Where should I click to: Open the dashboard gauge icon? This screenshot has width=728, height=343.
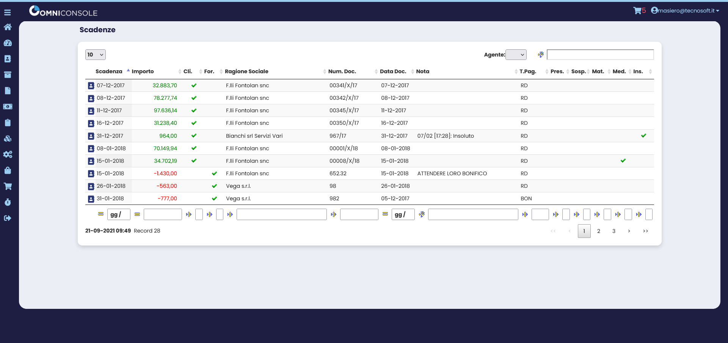[8, 43]
